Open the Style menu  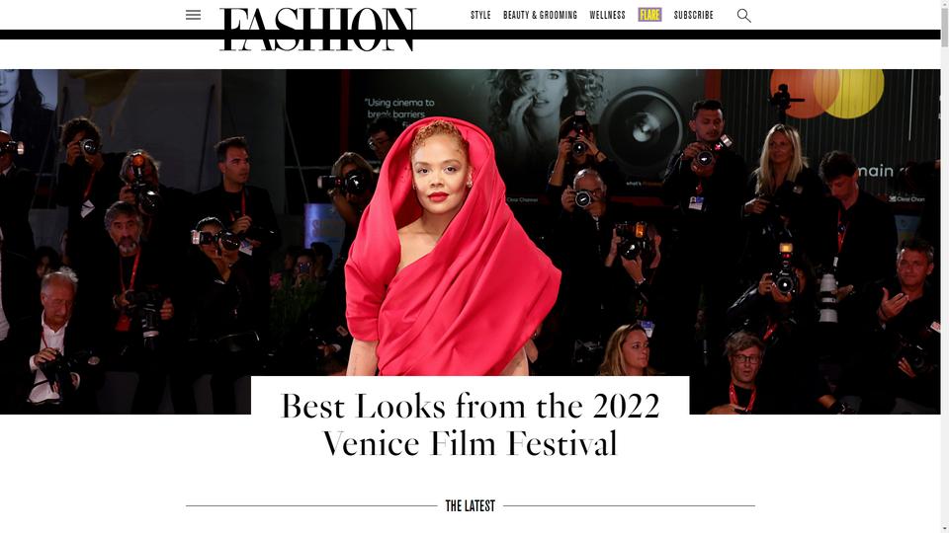pos(480,15)
